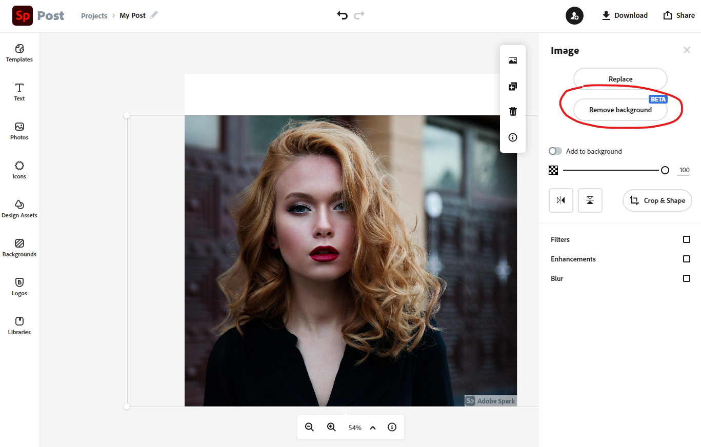This screenshot has width=701, height=447.
Task: Enable Add to background
Action: coord(555,151)
